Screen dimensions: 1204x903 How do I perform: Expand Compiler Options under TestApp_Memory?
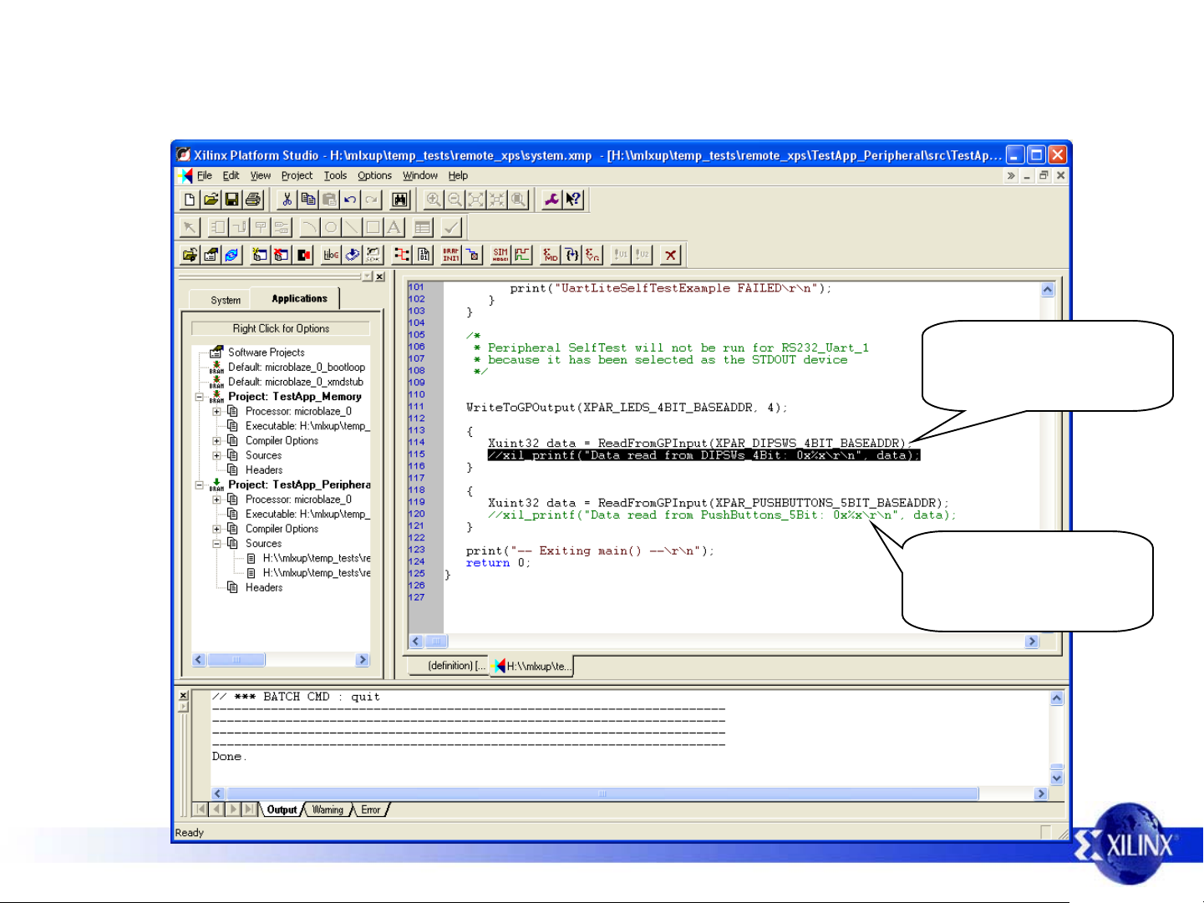click(217, 441)
